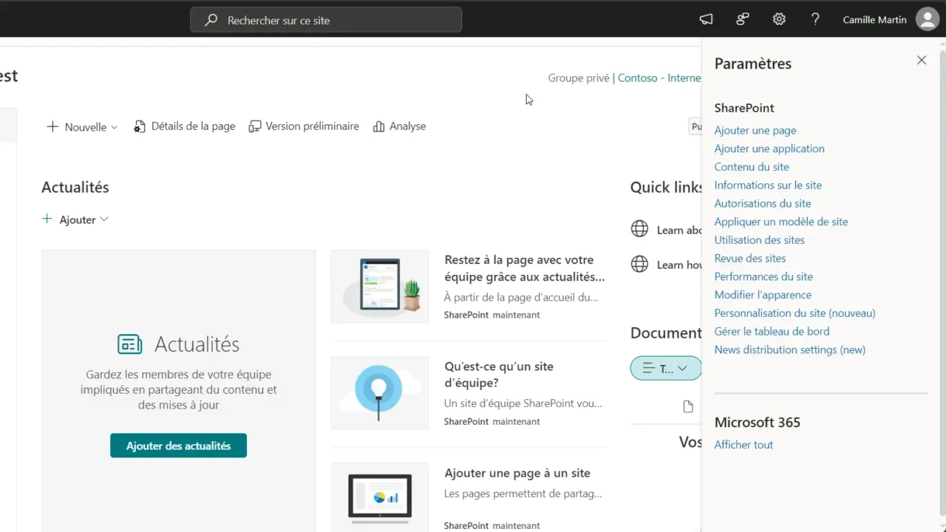
Task: Click the Actualités newspaper icon
Action: click(130, 344)
